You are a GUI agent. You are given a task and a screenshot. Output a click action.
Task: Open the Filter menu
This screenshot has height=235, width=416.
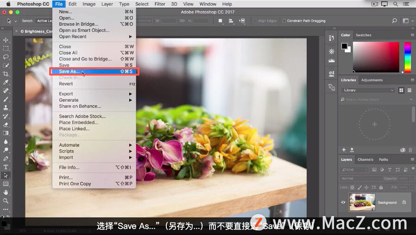[x=160, y=4]
